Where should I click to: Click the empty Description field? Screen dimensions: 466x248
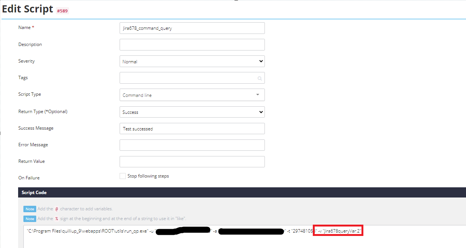192,44
